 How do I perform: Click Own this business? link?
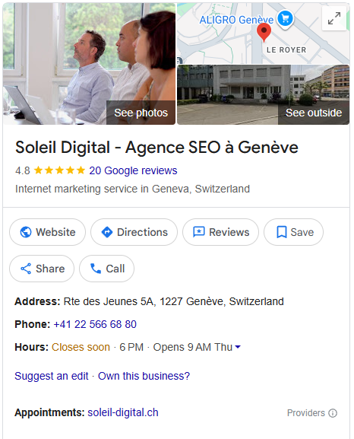click(144, 376)
